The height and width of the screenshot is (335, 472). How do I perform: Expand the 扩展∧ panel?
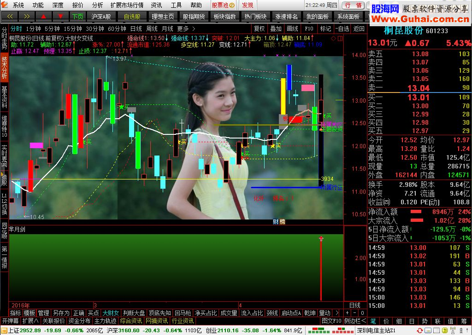[30, 321]
